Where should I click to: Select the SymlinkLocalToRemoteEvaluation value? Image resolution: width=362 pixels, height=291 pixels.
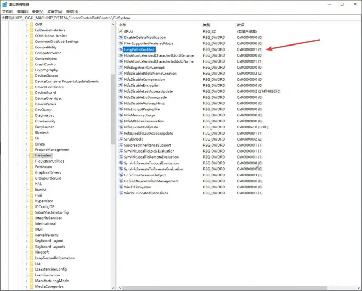pyautogui.click(x=151, y=157)
